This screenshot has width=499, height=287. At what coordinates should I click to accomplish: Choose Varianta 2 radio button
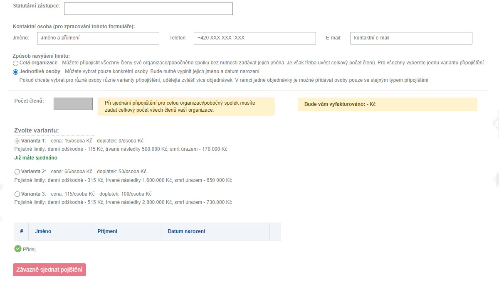click(17, 172)
